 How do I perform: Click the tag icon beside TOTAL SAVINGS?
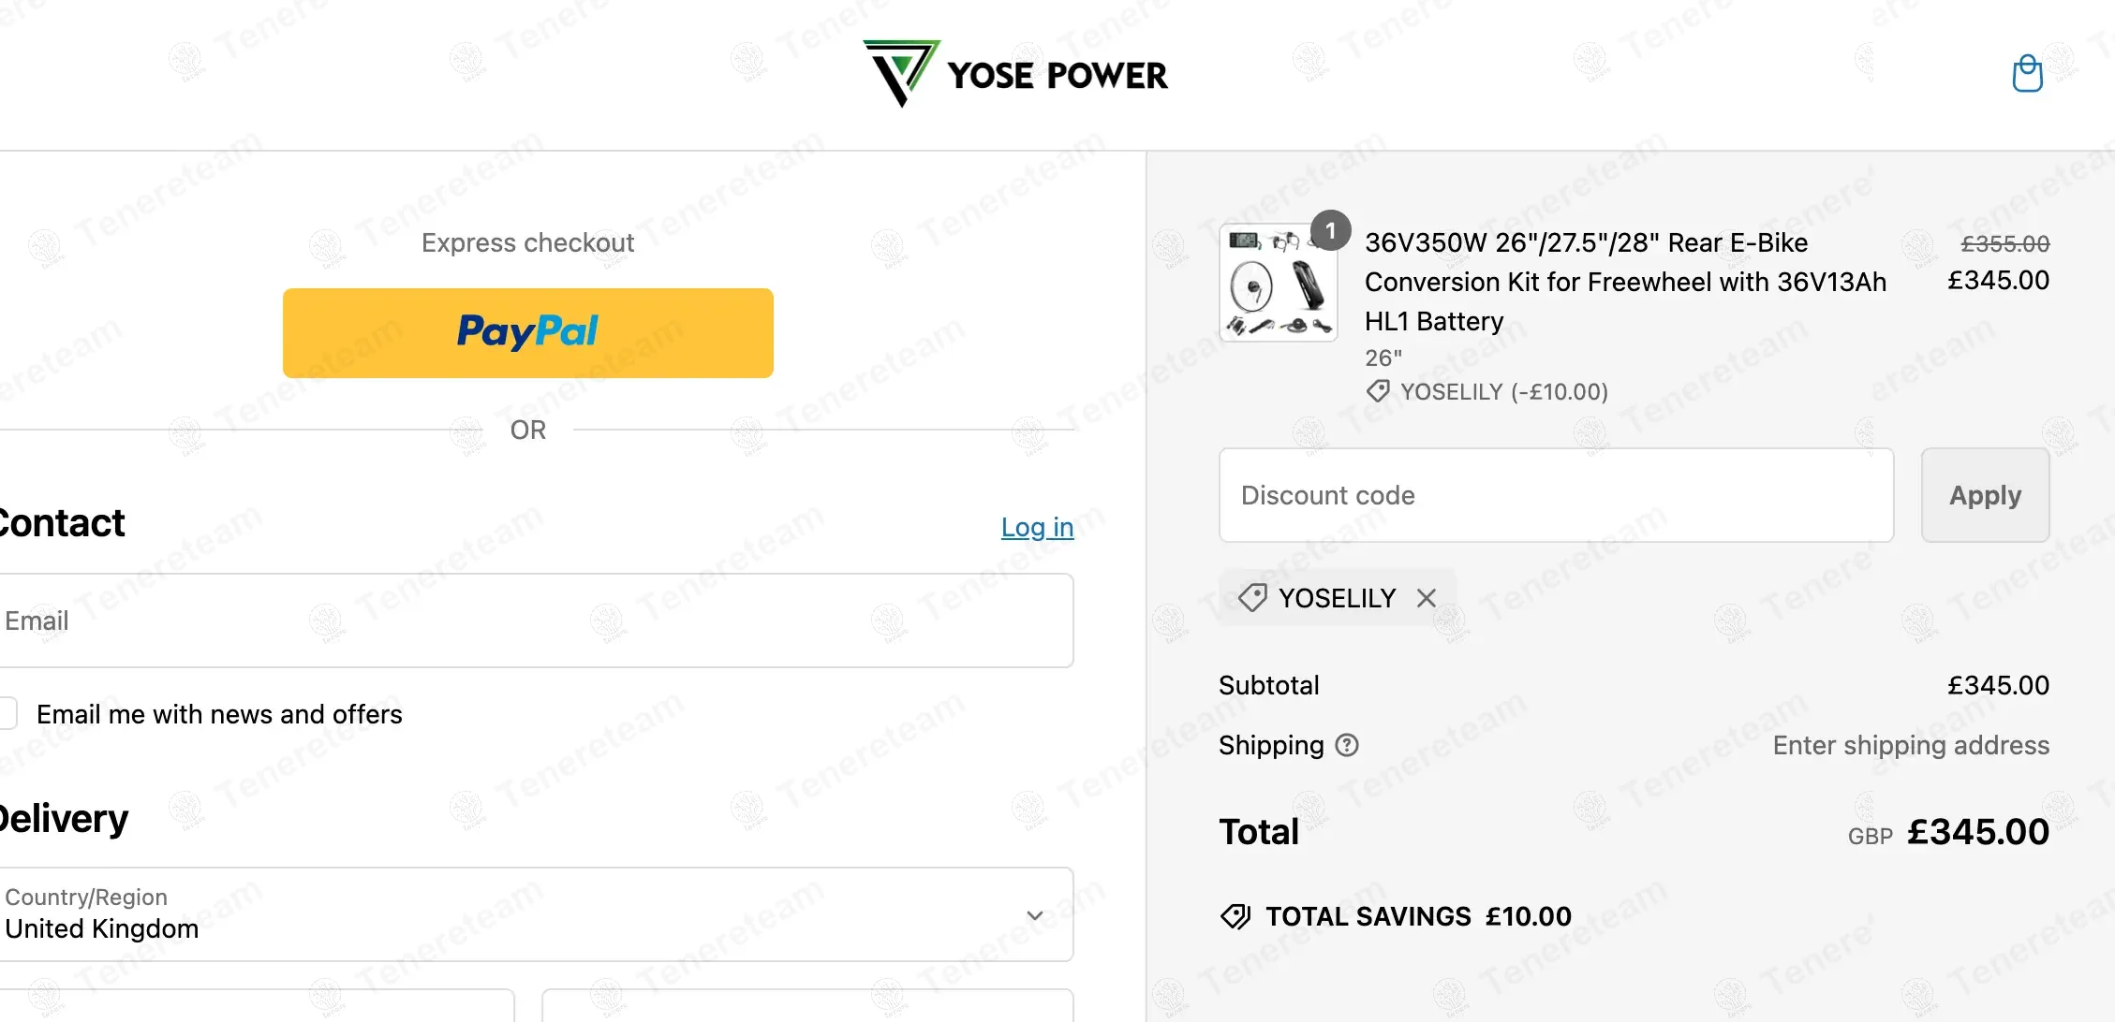[x=1235, y=916]
